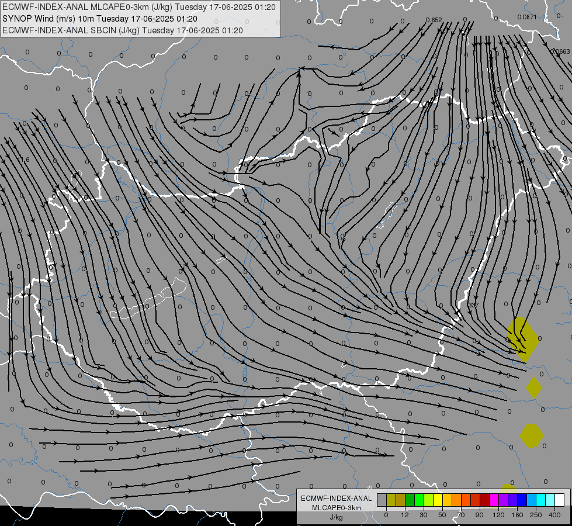
Task: Click the legend tick label 160
Action: tap(517, 515)
